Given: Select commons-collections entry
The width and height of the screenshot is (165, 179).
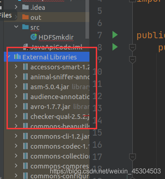Looking at the screenshot, I should 60,156.
